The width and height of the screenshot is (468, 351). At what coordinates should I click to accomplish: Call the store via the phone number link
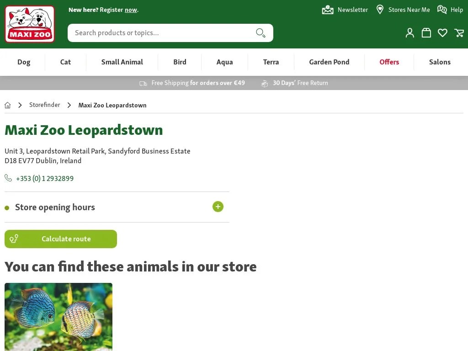coord(45,178)
